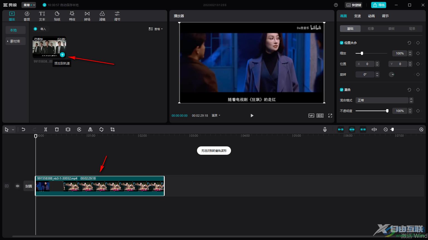Switch to the 动画 (Animation) tab
The image size is (428, 240).
point(371,16)
